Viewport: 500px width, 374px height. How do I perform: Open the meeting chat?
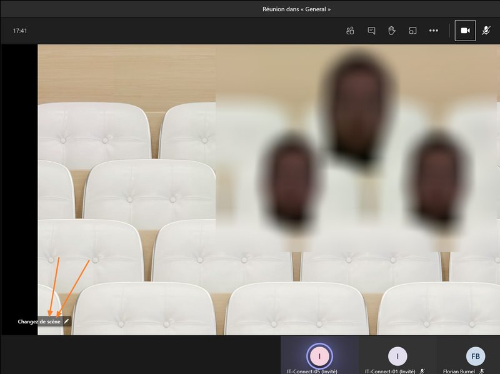click(371, 30)
